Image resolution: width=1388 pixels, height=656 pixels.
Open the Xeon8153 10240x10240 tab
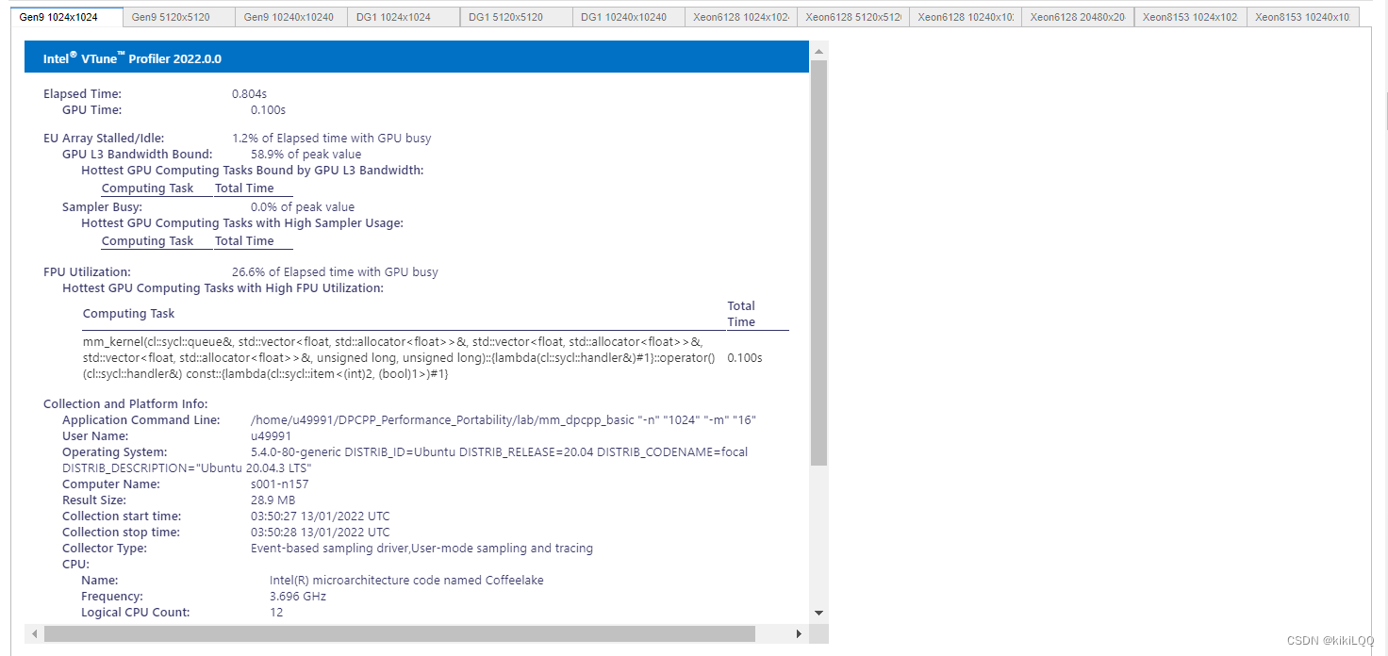(1302, 17)
